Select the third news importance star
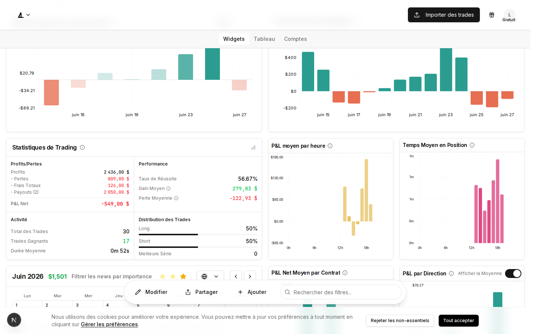534x334 pixels. pos(183,276)
